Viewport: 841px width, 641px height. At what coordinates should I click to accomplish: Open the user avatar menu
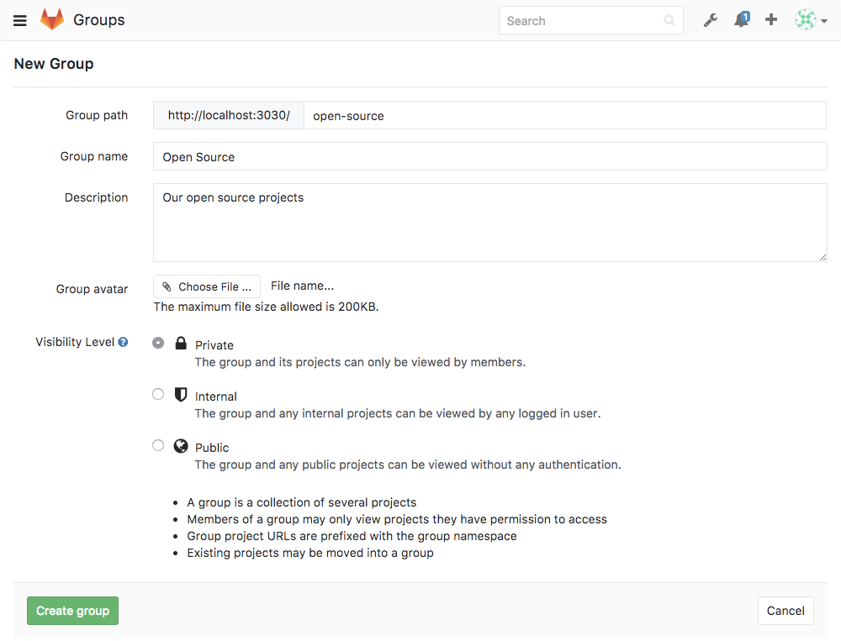tap(811, 20)
